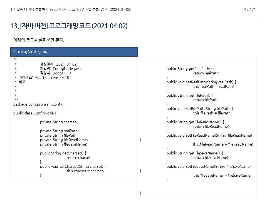Click 'package com.program.config;' line
267x200 pixels.
(39, 104)
